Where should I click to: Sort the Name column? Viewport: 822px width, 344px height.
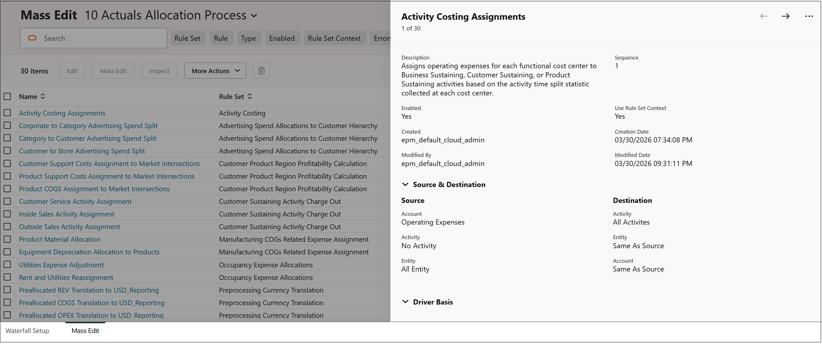click(42, 96)
